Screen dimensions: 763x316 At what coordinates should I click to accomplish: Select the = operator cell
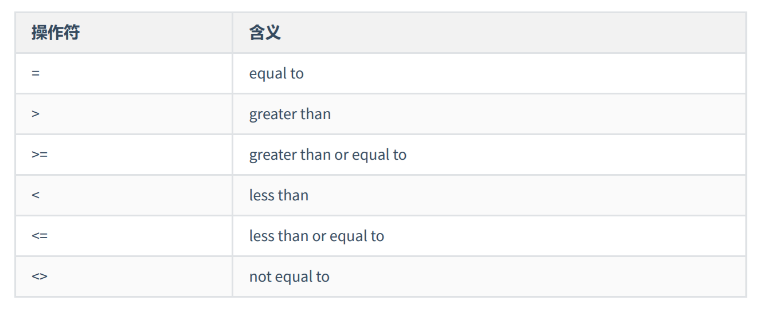click(124, 73)
